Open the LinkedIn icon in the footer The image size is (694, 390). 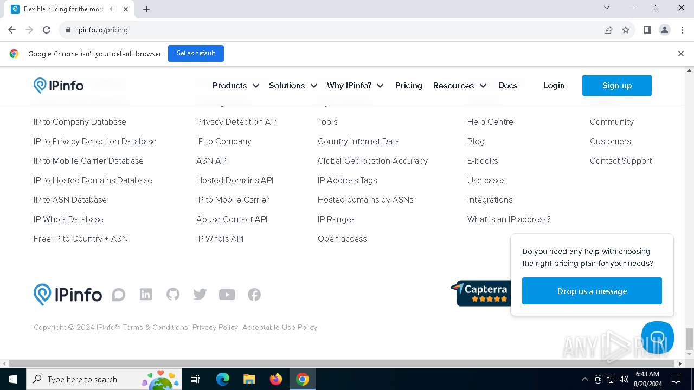[146, 294]
